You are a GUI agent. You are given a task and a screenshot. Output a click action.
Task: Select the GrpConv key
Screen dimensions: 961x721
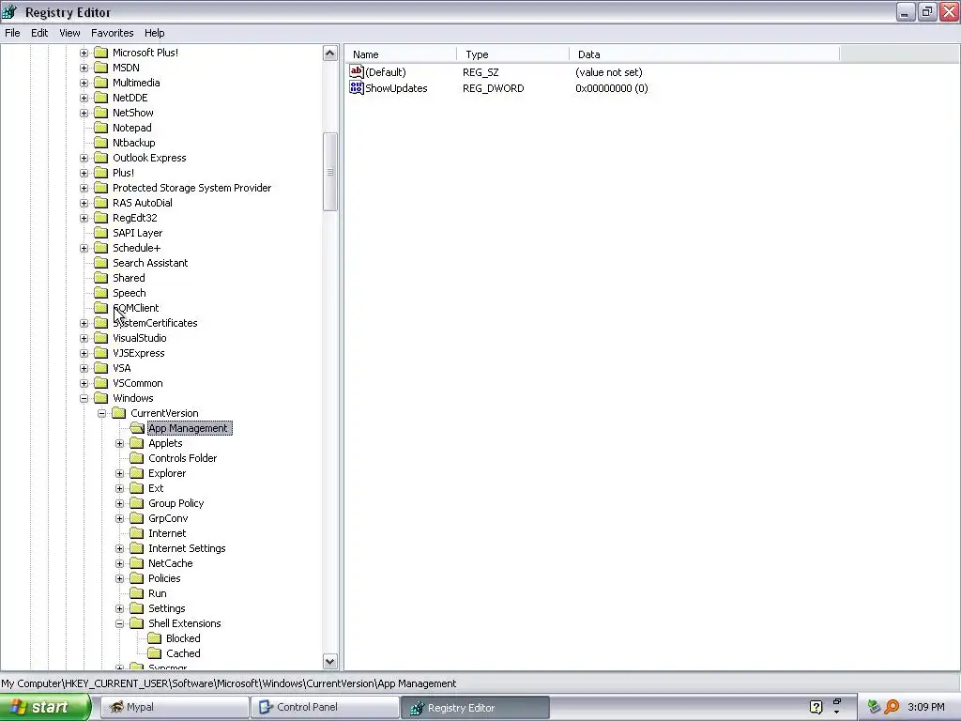168,518
